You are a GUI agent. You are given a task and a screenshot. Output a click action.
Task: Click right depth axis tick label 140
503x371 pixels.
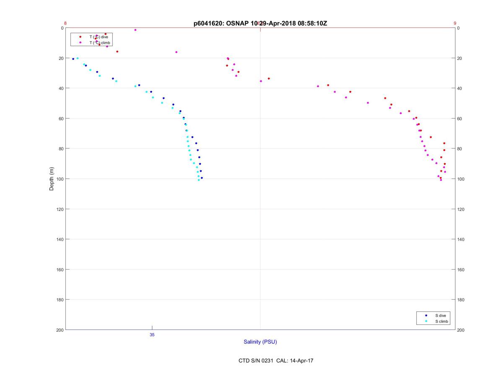point(461,239)
